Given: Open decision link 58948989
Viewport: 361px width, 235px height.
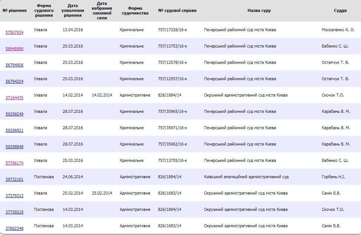Looking at the screenshot, I should [14, 49].
